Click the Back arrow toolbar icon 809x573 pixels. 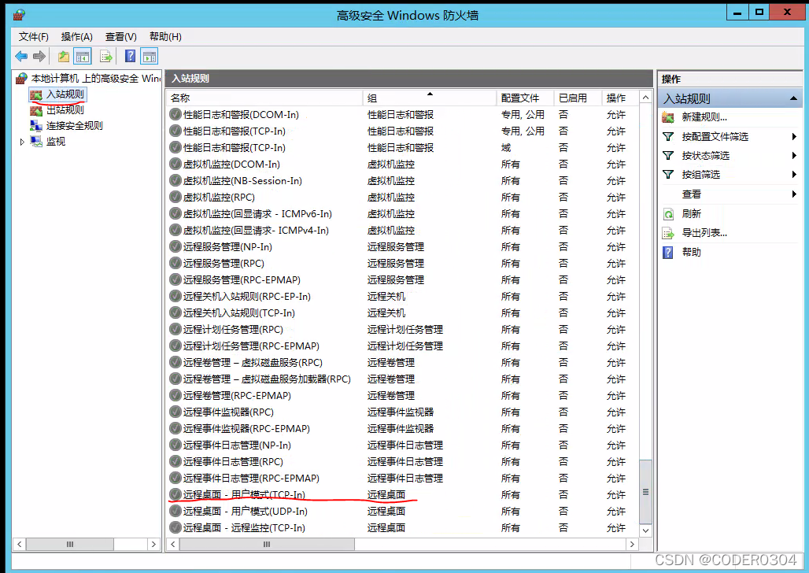21,56
